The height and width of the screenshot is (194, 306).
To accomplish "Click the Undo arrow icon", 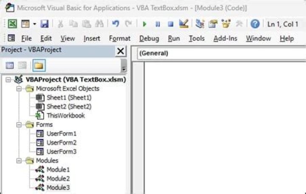I will pyautogui.click(x=116, y=24).
